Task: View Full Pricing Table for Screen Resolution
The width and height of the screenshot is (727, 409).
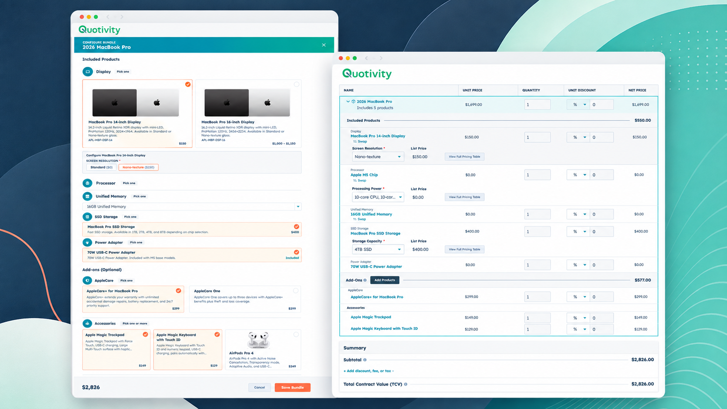Action: point(464,156)
